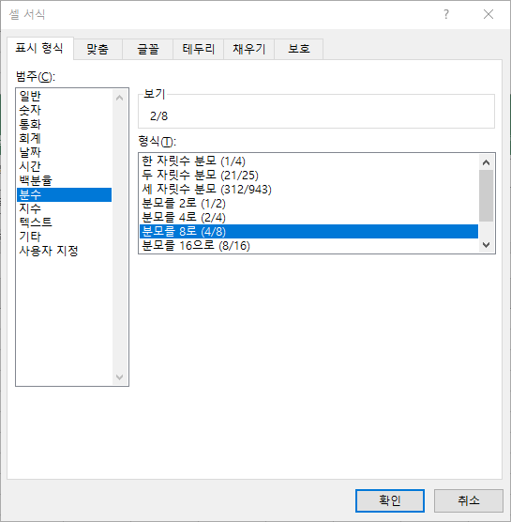The image size is (511, 522).
Task: Pick the 통화 category
Action: (64, 125)
